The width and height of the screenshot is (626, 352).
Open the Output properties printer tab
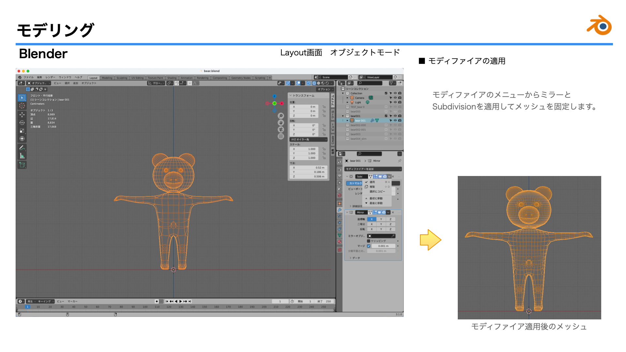(x=339, y=176)
